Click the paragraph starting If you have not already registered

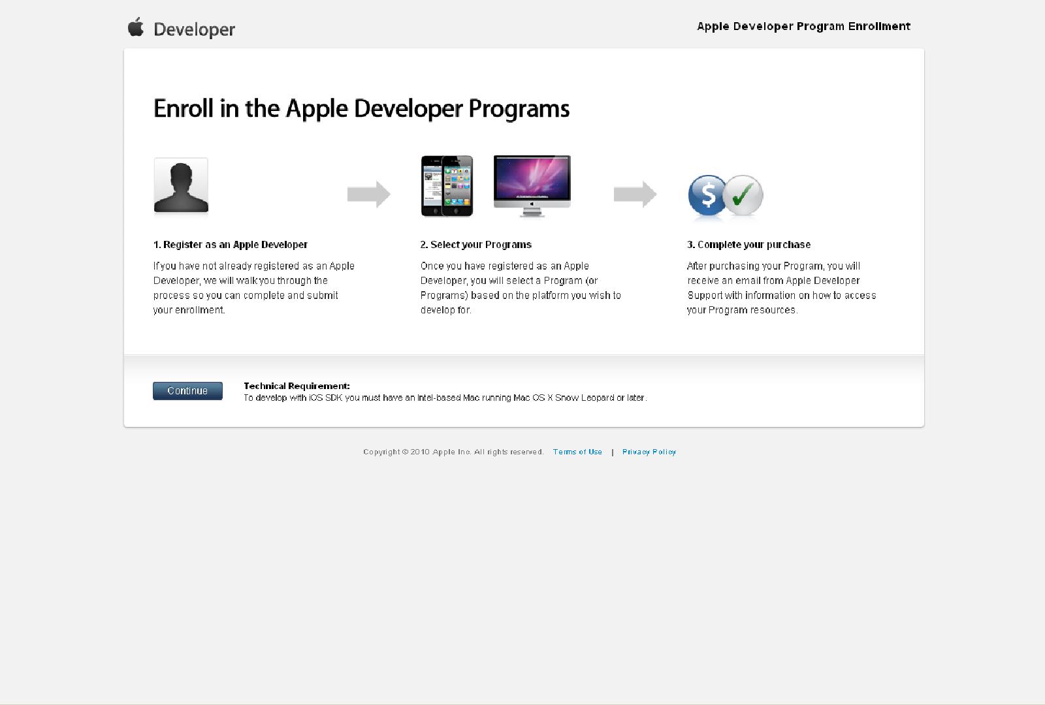click(x=254, y=288)
